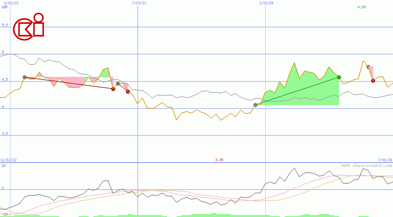Select the red dot marker near 4.89 peak
Screen dimensions: 393x217
(x=373, y=80)
